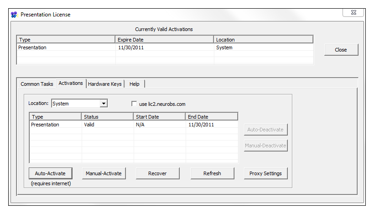374x214 pixels.
Task: Refresh the activations list
Action: [212, 173]
